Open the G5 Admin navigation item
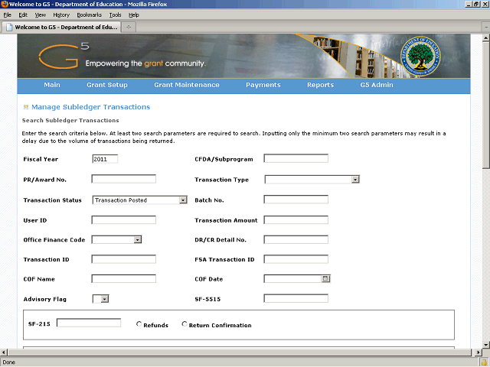The width and height of the screenshot is (490, 367). pyautogui.click(x=377, y=85)
